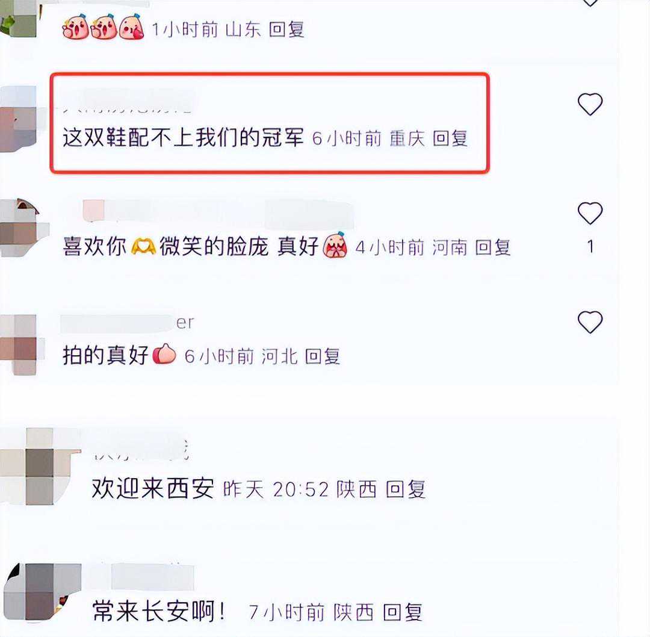The image size is (650, 637).
Task: Tap the heart-hands emoji in Henan comment
Action: click(143, 247)
